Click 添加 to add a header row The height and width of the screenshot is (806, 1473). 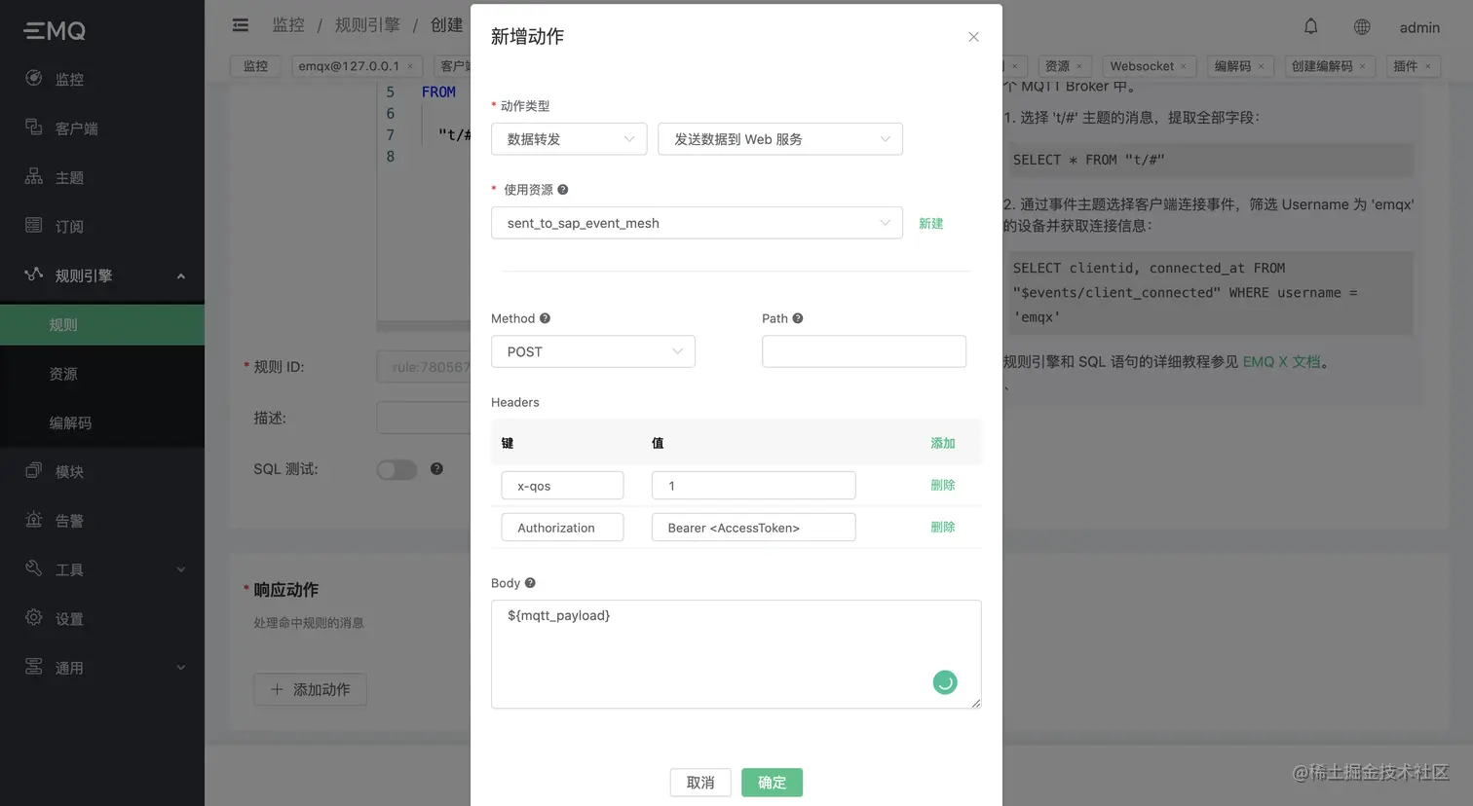pos(942,443)
